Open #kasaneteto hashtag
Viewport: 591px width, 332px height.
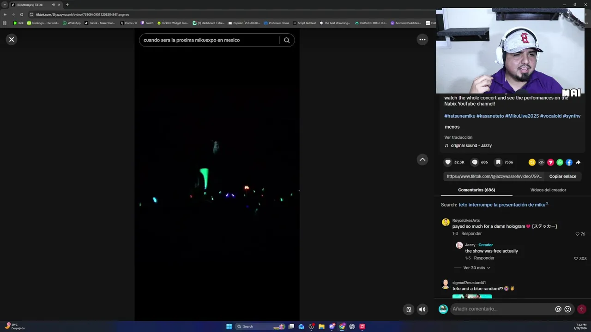click(490, 116)
